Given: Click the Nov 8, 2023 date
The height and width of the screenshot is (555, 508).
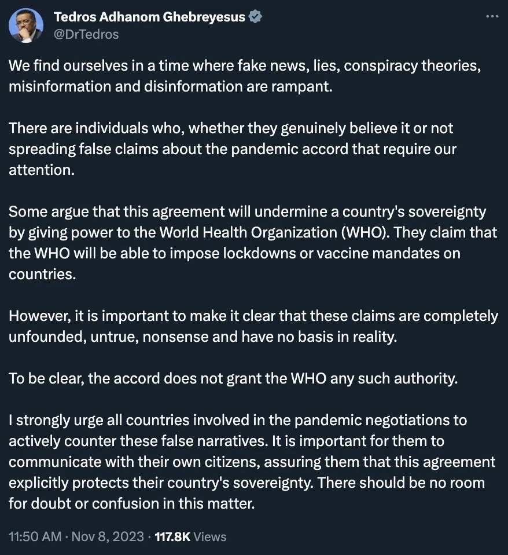Looking at the screenshot, I should click(108, 536).
